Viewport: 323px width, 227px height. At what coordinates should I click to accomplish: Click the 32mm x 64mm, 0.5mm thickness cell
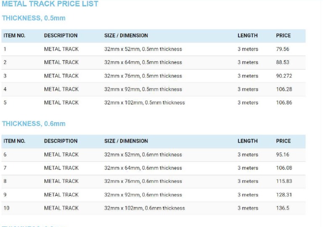(143, 63)
